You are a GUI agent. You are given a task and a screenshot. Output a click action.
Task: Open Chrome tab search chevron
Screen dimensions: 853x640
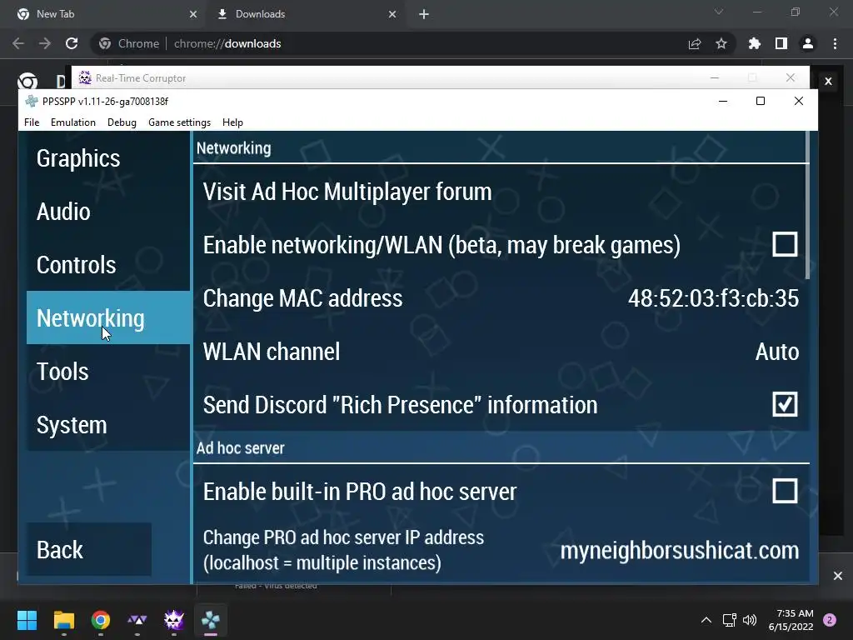[x=719, y=12]
